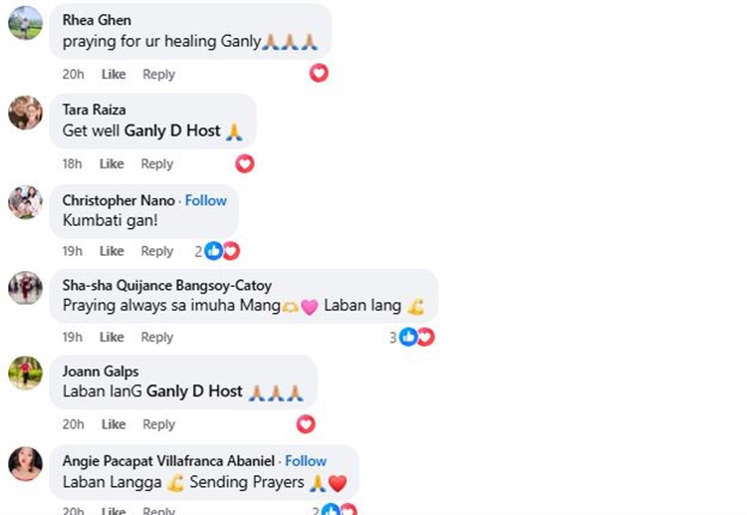Screen dimensions: 747x515
Task: Open Rhea Ghen's profile picture
Action: pyautogui.click(x=25, y=22)
